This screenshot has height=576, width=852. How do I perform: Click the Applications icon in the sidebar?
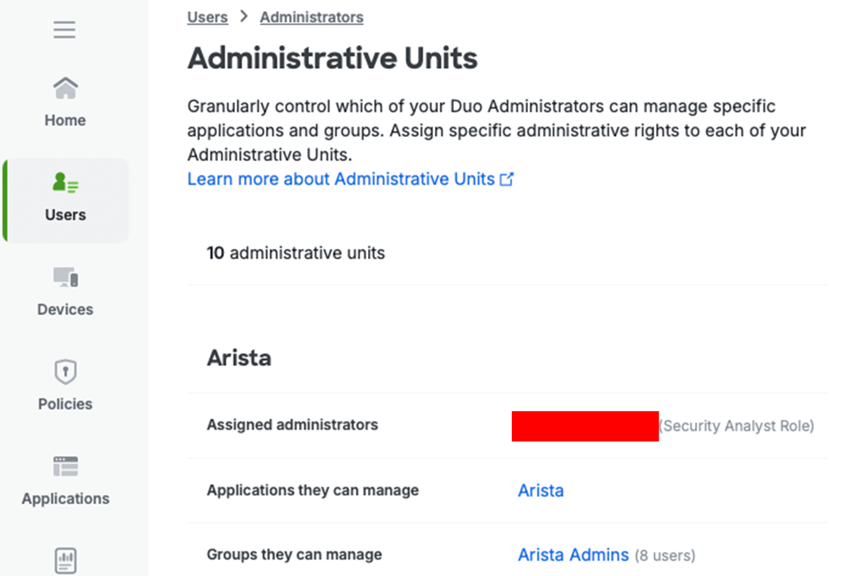64,466
